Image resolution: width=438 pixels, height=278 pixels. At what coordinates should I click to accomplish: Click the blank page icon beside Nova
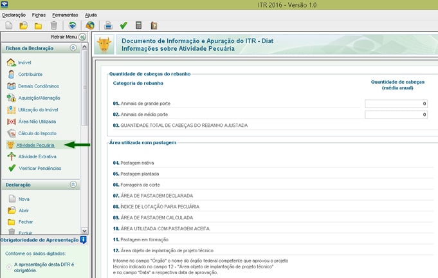12,199
